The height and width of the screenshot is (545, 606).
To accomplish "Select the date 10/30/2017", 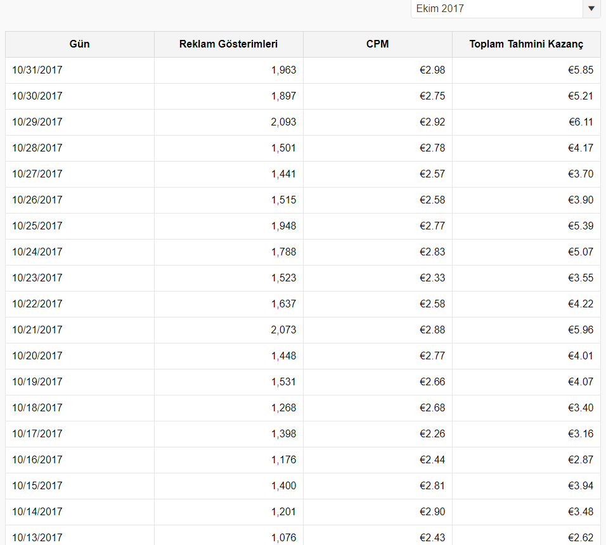I will 37,96.
